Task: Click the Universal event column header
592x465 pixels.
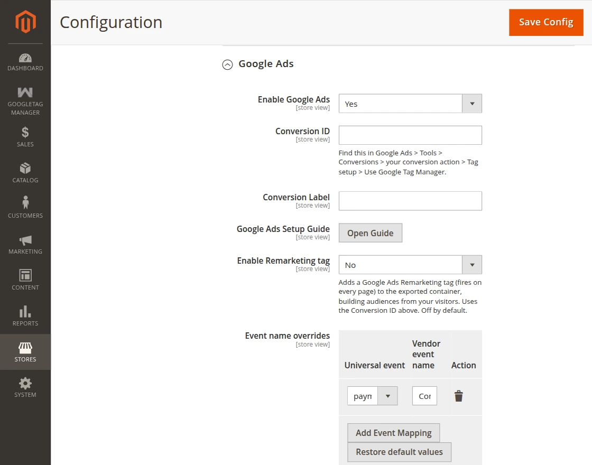Action: click(375, 365)
